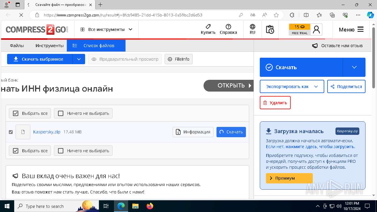The image size is (377, 212).
Task: Open the Справка help icon
Action: [x=228, y=29]
